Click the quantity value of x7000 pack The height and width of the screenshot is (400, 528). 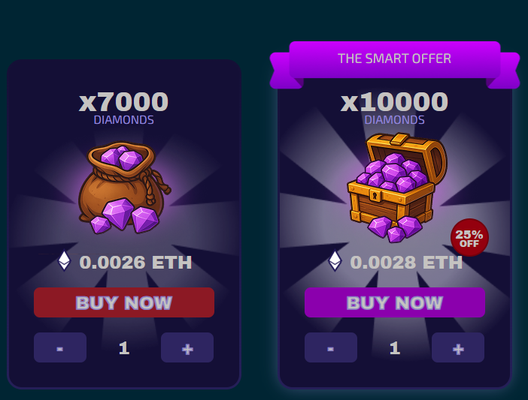[124, 348]
